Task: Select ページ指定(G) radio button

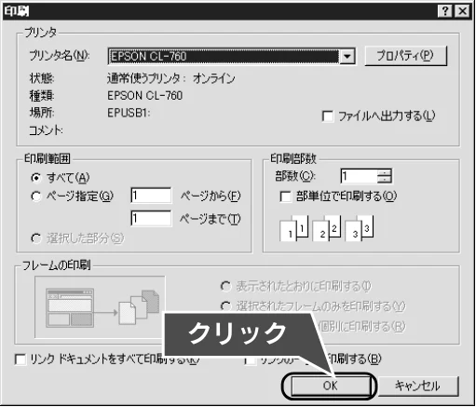Action: point(36,197)
